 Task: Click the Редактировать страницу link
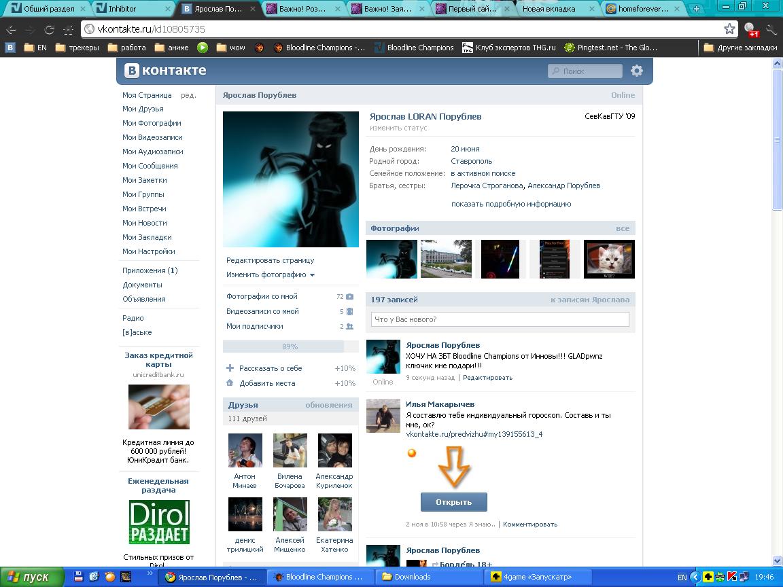[x=270, y=260]
